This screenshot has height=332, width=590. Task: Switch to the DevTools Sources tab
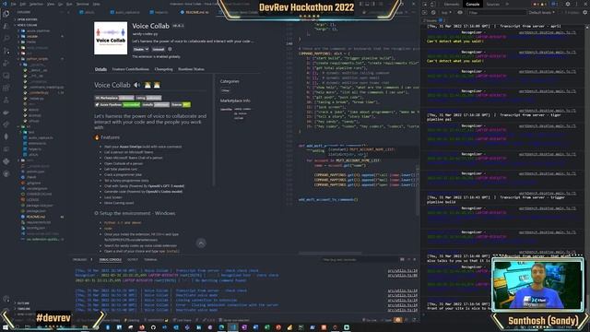point(493,4)
